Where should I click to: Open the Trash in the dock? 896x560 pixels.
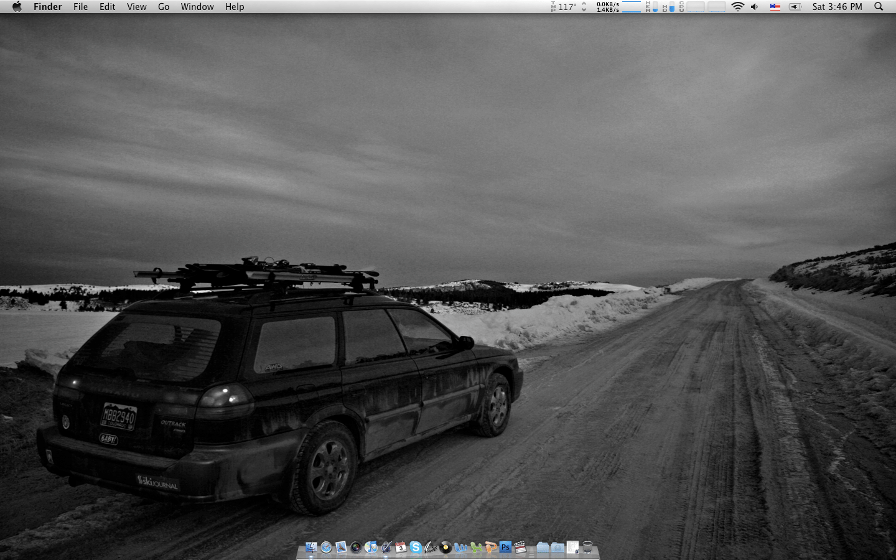click(587, 547)
